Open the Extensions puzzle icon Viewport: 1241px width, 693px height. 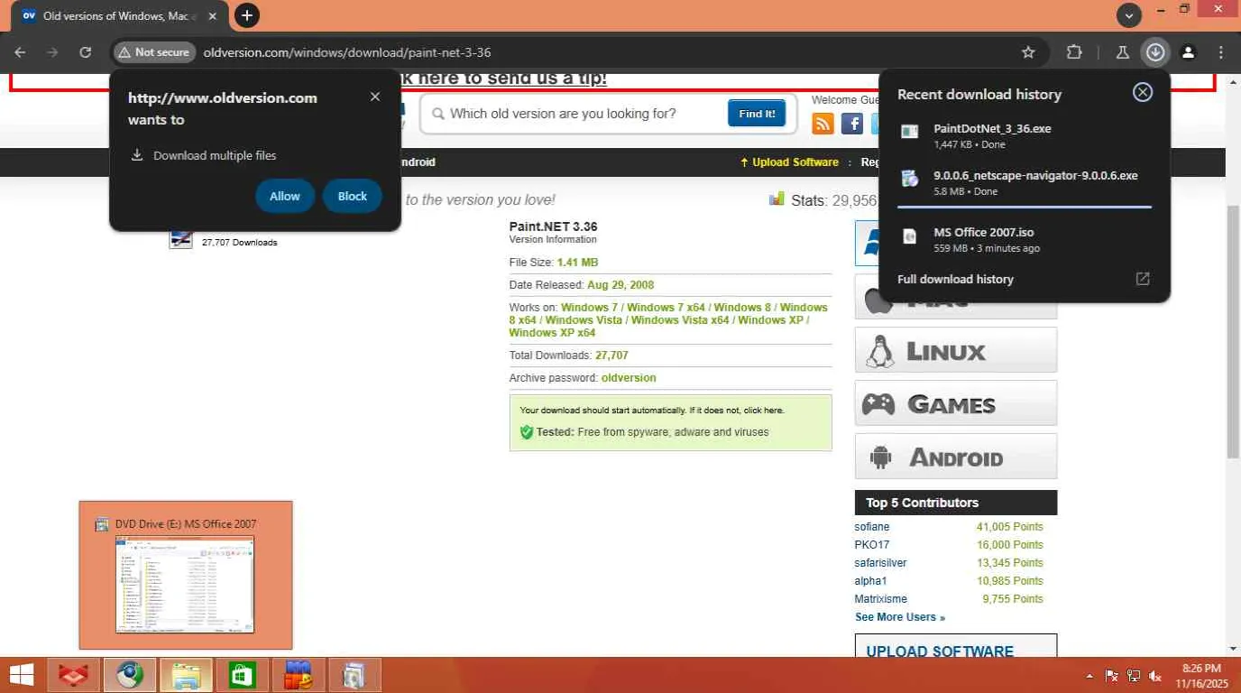(1074, 52)
